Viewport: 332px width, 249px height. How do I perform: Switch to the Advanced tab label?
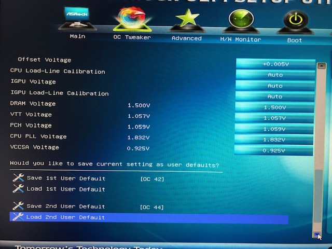(x=187, y=38)
